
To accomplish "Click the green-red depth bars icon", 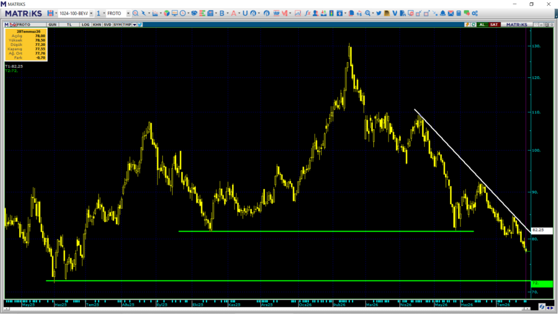I will pyautogui.click(x=203, y=13).
